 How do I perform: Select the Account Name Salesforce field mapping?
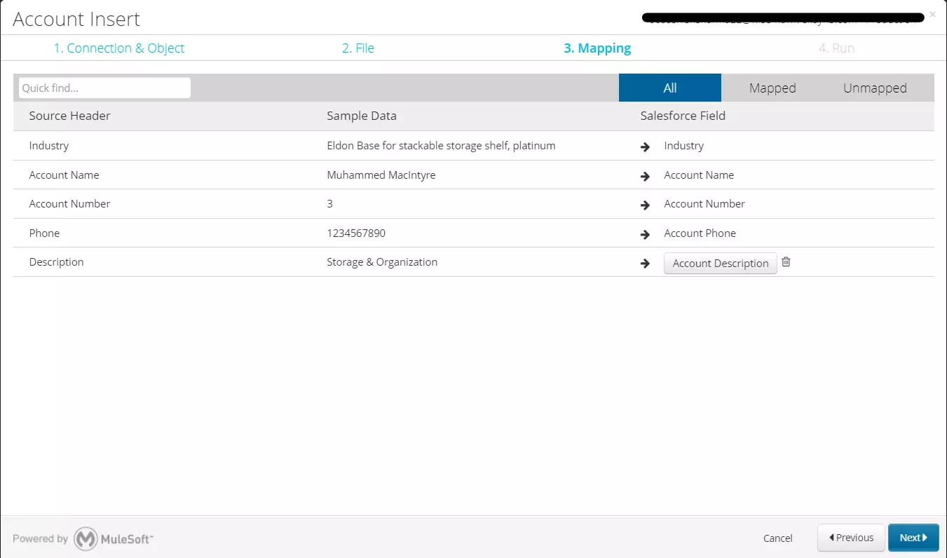[699, 175]
